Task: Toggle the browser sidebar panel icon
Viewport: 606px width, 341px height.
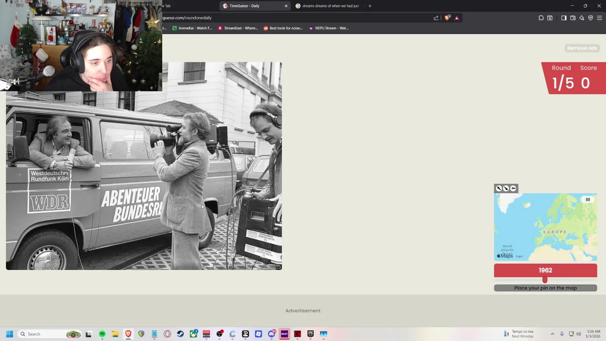Action: [564, 18]
